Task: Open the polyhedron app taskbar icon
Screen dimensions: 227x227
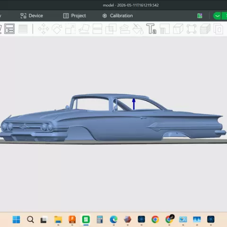Action: tap(128, 219)
